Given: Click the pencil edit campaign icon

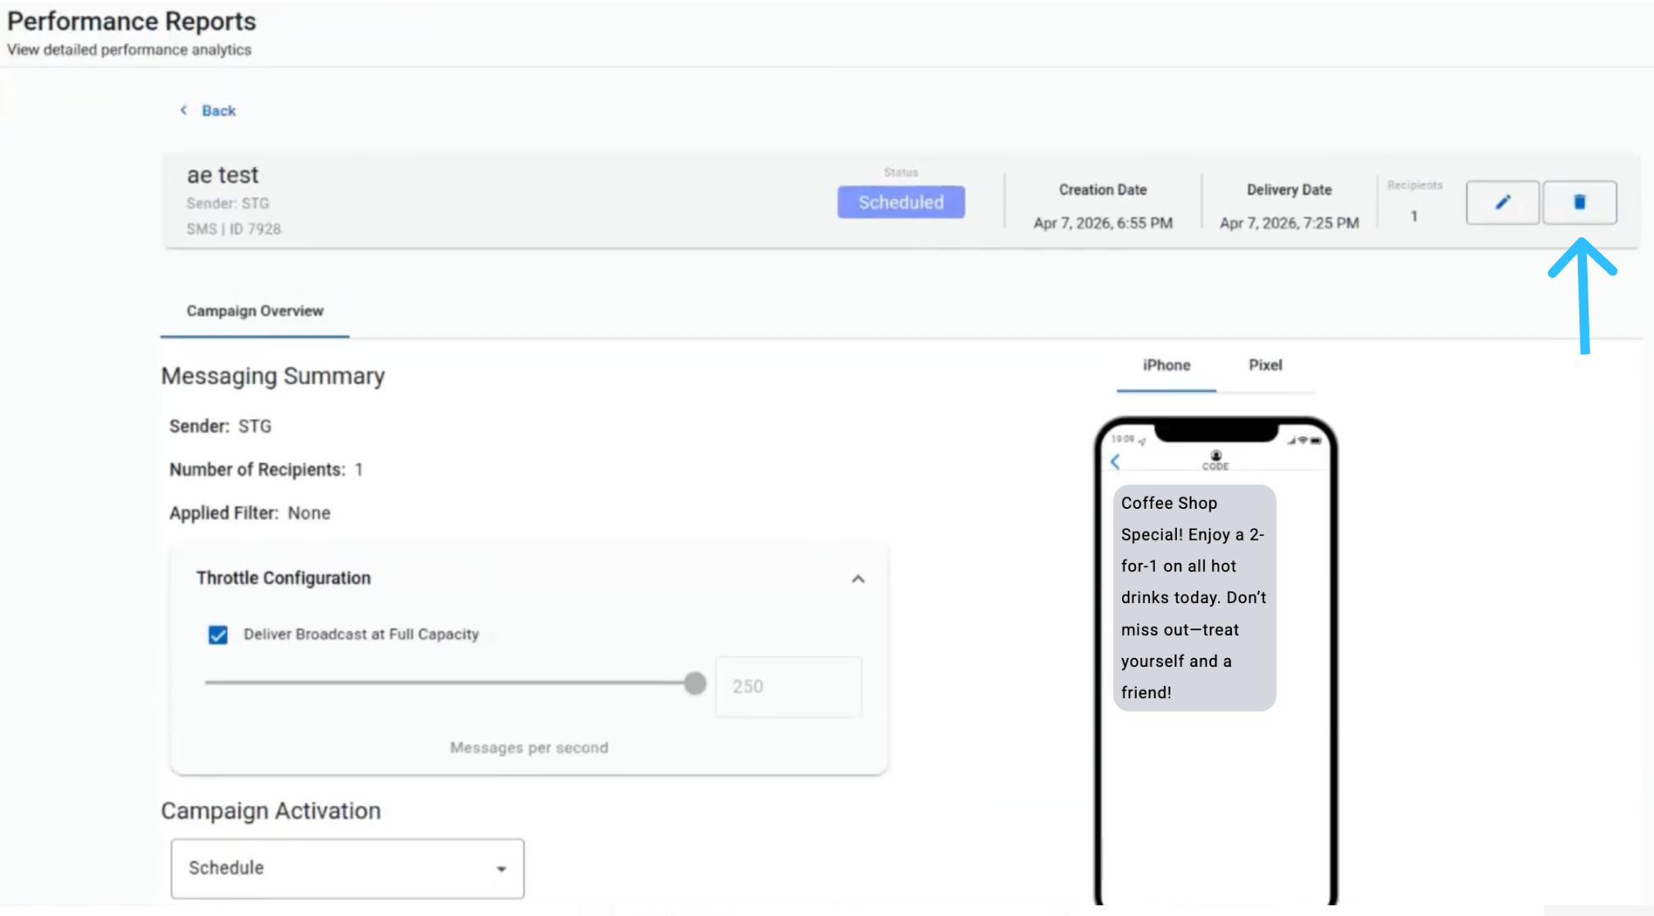Looking at the screenshot, I should (1502, 202).
